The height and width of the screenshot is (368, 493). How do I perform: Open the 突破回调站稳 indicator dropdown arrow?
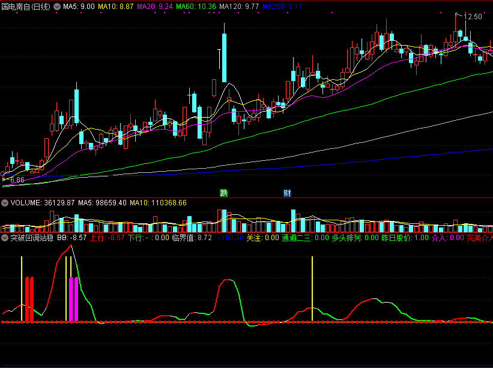[x=5, y=238]
